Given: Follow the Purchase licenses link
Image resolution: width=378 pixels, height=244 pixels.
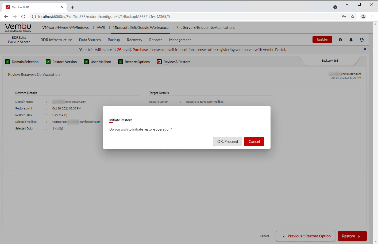Looking at the screenshot, I should 140,50.
